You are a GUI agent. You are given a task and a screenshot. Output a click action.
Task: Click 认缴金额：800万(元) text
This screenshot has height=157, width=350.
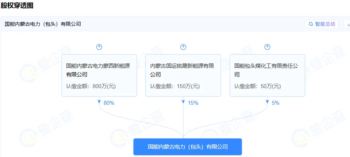(x=91, y=87)
